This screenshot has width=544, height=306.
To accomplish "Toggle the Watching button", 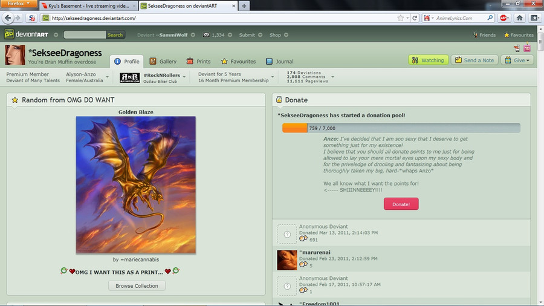I will 428,60.
